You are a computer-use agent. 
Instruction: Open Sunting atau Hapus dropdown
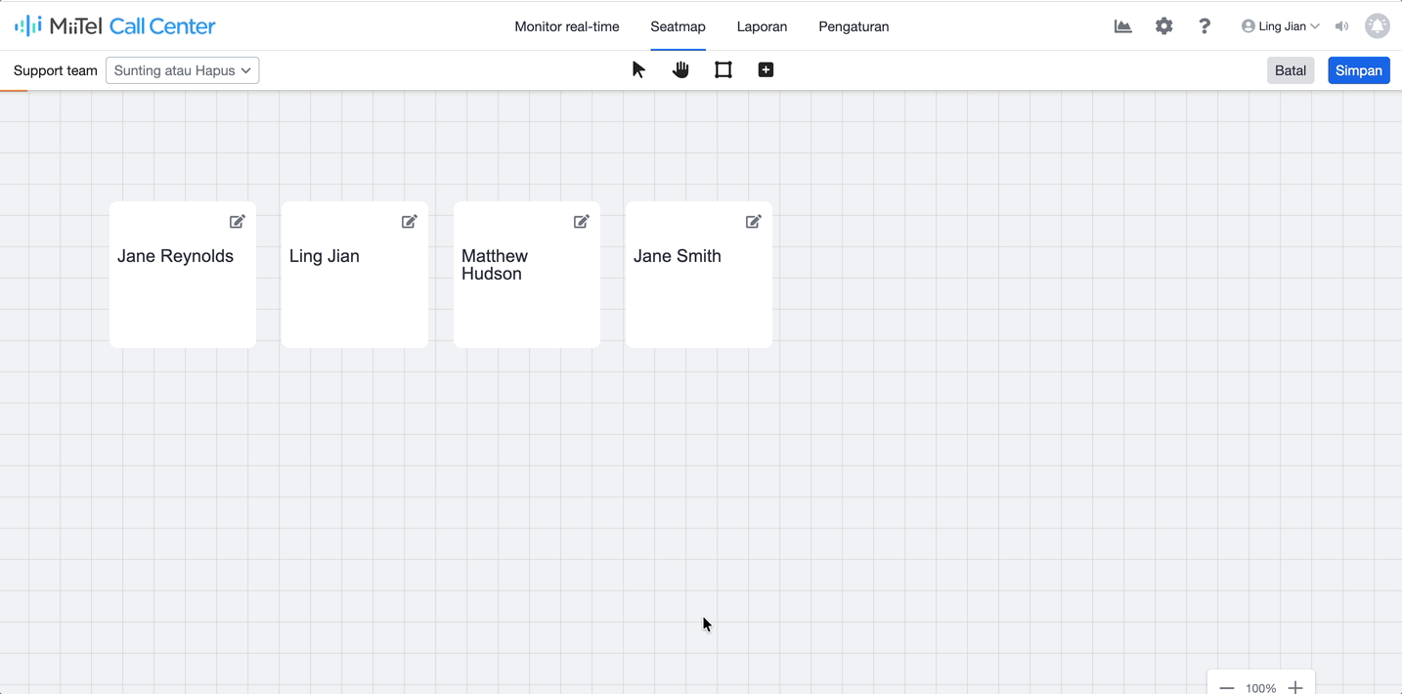coord(183,70)
